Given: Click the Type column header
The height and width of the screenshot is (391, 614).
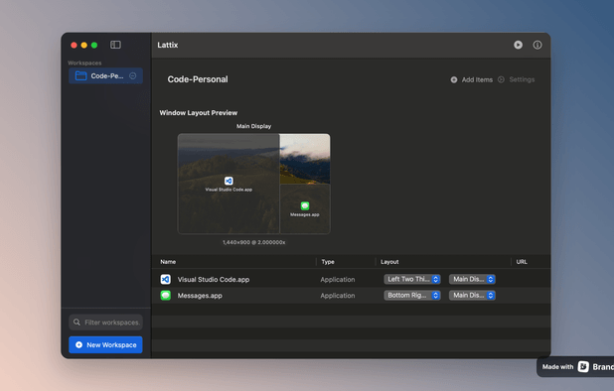Looking at the screenshot, I should coord(328,262).
